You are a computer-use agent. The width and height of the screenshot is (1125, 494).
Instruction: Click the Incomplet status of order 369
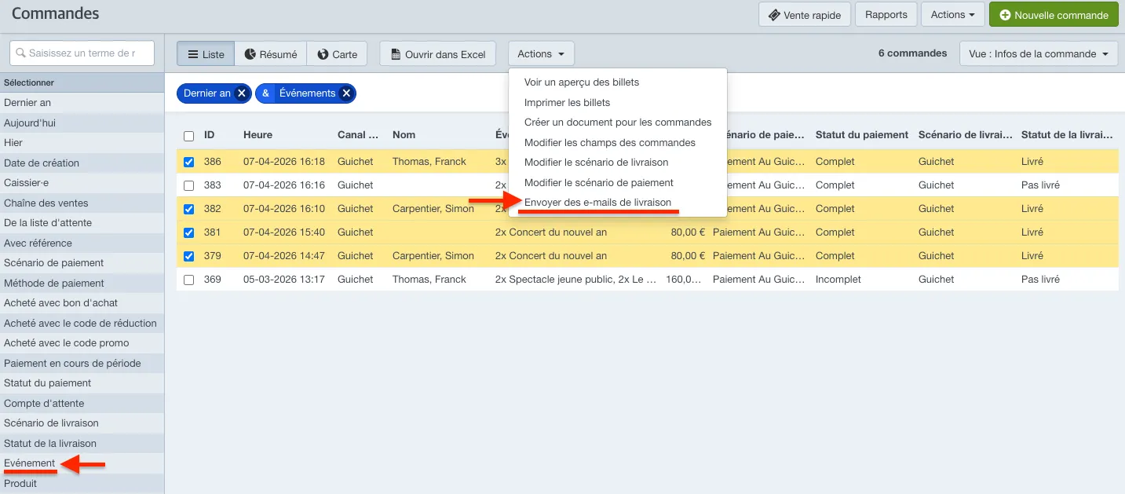pos(838,280)
